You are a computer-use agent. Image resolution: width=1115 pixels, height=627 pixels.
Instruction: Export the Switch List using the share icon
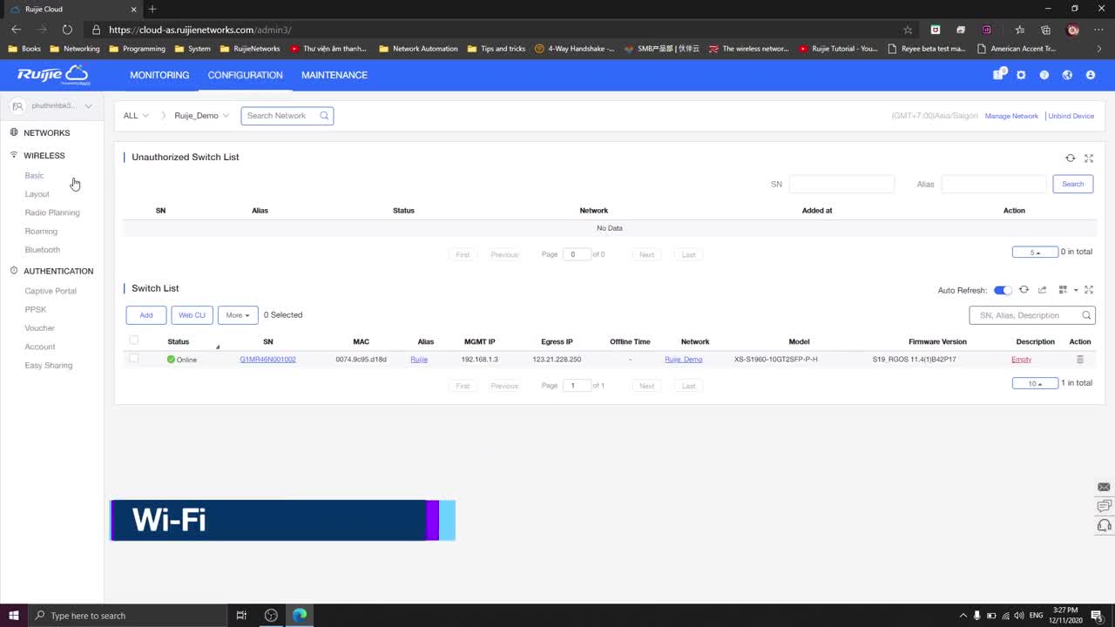(x=1042, y=290)
